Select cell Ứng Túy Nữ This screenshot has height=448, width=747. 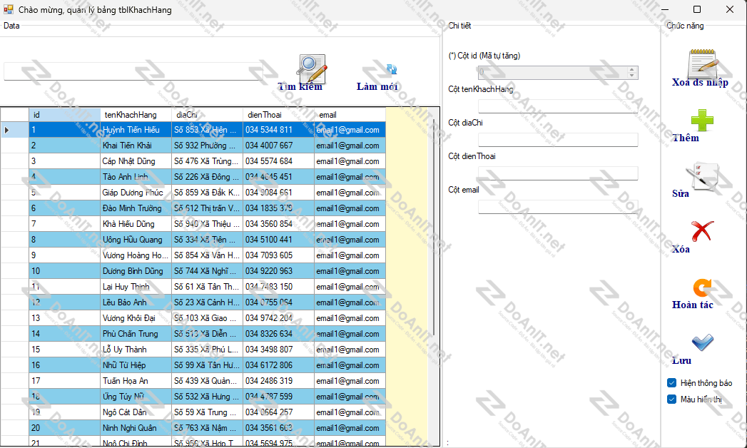[x=136, y=397]
